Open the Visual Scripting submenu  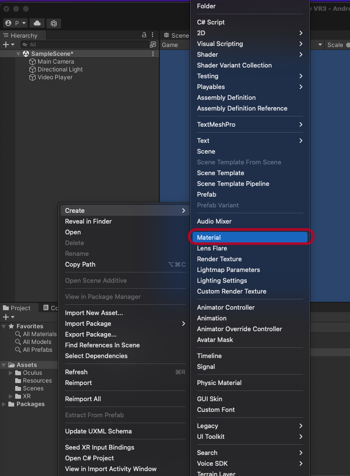[250, 44]
